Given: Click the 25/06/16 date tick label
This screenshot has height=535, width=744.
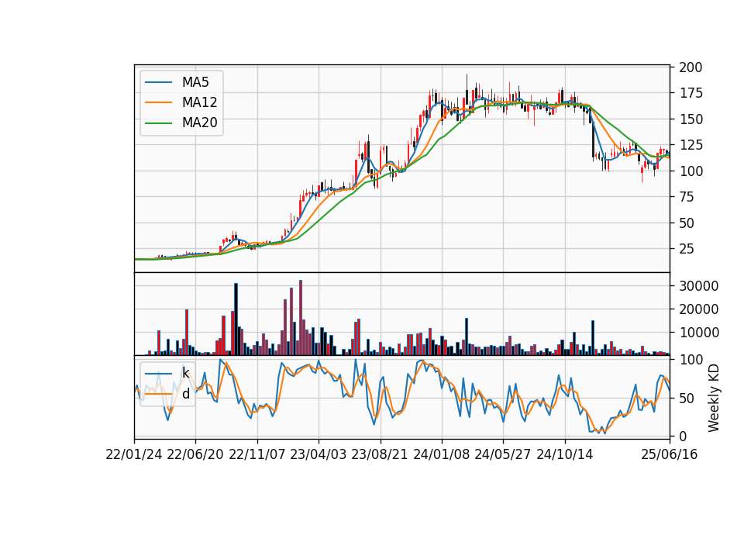Looking at the screenshot, I should tap(670, 454).
